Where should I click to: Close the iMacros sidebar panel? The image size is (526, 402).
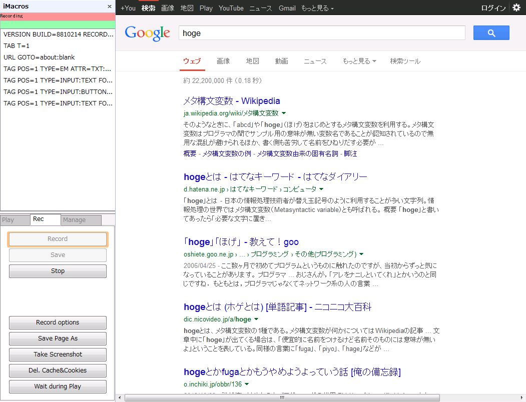click(x=110, y=6)
